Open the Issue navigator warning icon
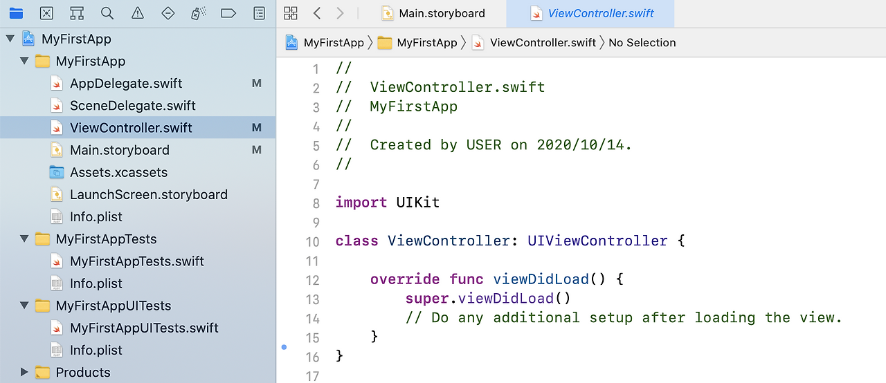This screenshot has height=383, width=886. coord(137,13)
